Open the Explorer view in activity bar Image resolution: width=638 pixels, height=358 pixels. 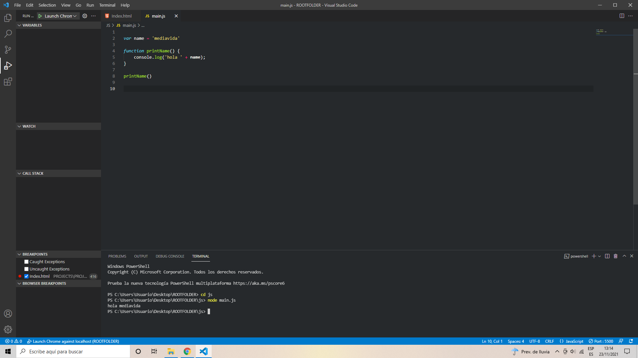coord(8,18)
